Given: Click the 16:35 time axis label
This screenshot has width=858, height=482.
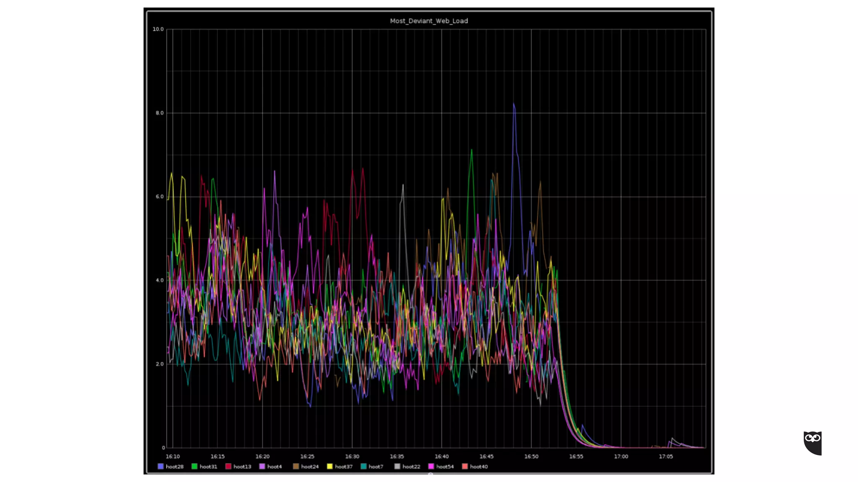Looking at the screenshot, I should point(397,456).
